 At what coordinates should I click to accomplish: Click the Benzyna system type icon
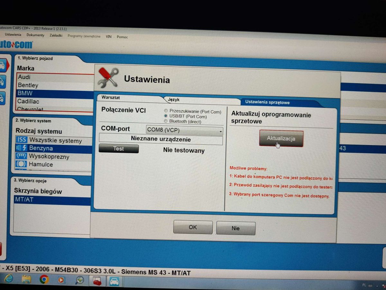22,148
